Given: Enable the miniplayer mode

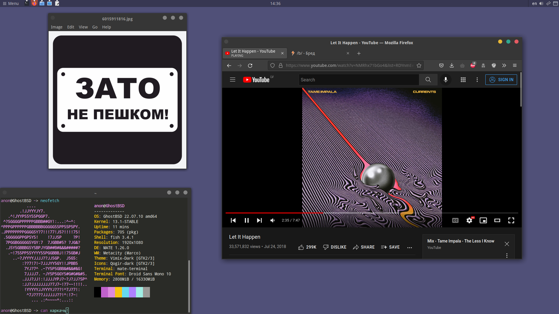Looking at the screenshot, I should coord(483,220).
